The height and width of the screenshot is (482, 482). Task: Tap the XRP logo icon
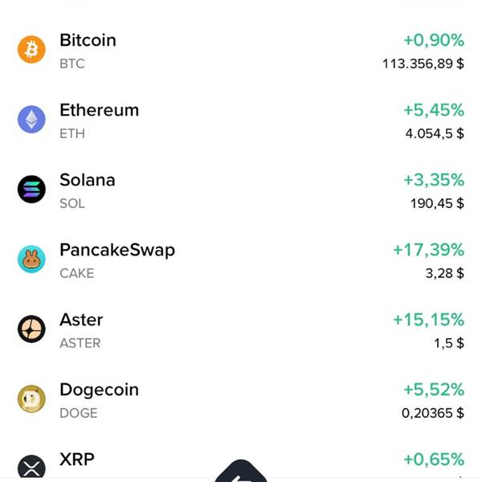pyautogui.click(x=32, y=468)
